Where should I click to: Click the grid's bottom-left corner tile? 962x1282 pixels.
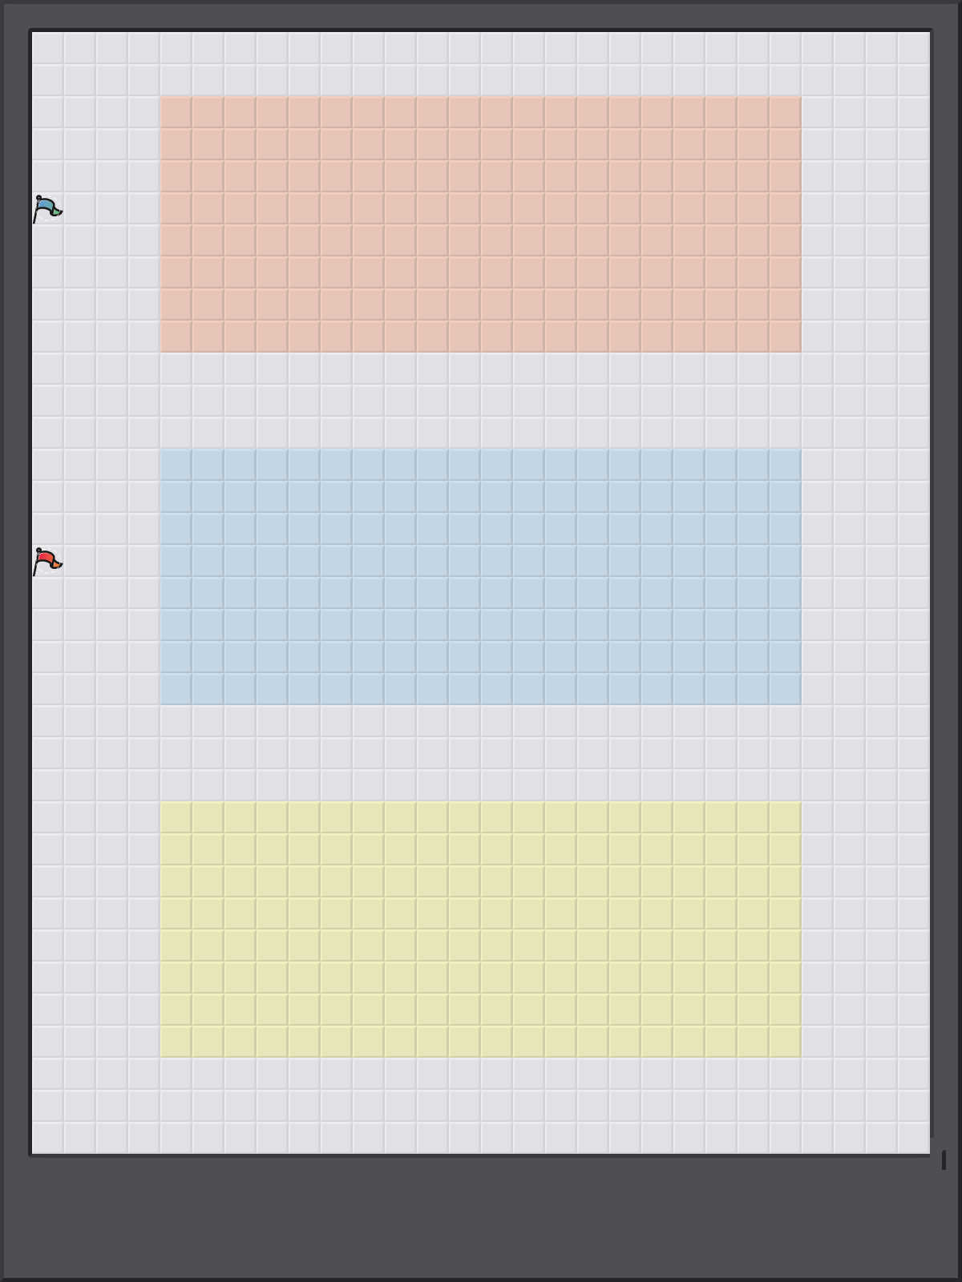(x=48, y=1138)
